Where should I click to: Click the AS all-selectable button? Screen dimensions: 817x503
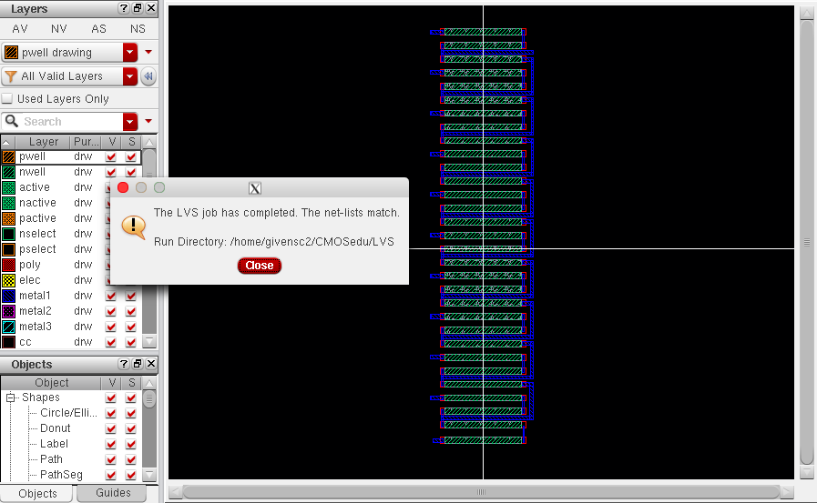[x=98, y=29]
